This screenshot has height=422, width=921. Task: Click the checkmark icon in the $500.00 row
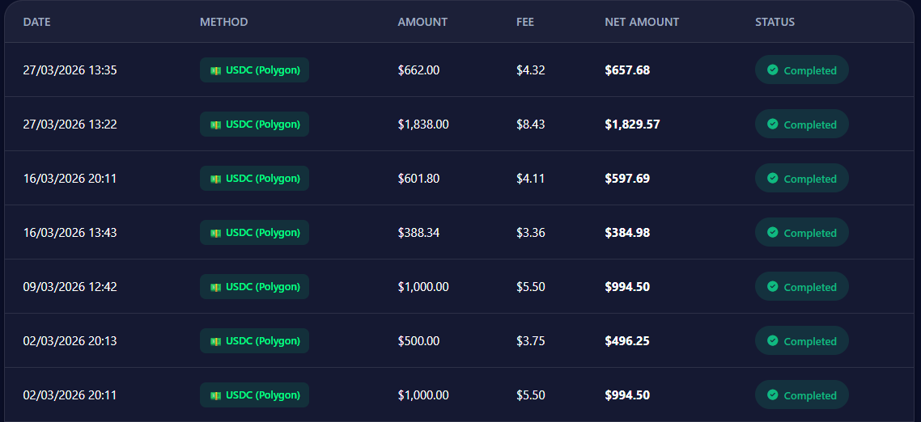click(x=773, y=340)
